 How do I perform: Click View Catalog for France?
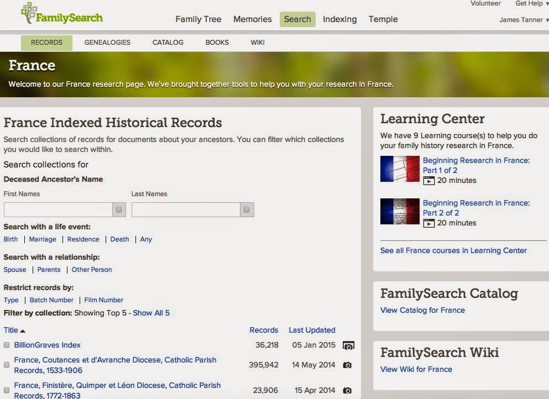coord(422,311)
